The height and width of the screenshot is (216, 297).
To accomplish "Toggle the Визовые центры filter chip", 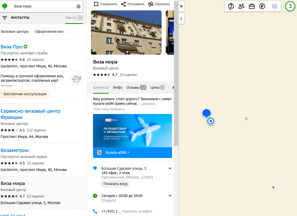I will coord(15,32).
